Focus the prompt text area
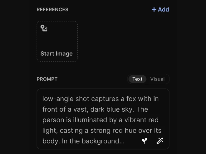206x154 pixels. tap(103, 120)
